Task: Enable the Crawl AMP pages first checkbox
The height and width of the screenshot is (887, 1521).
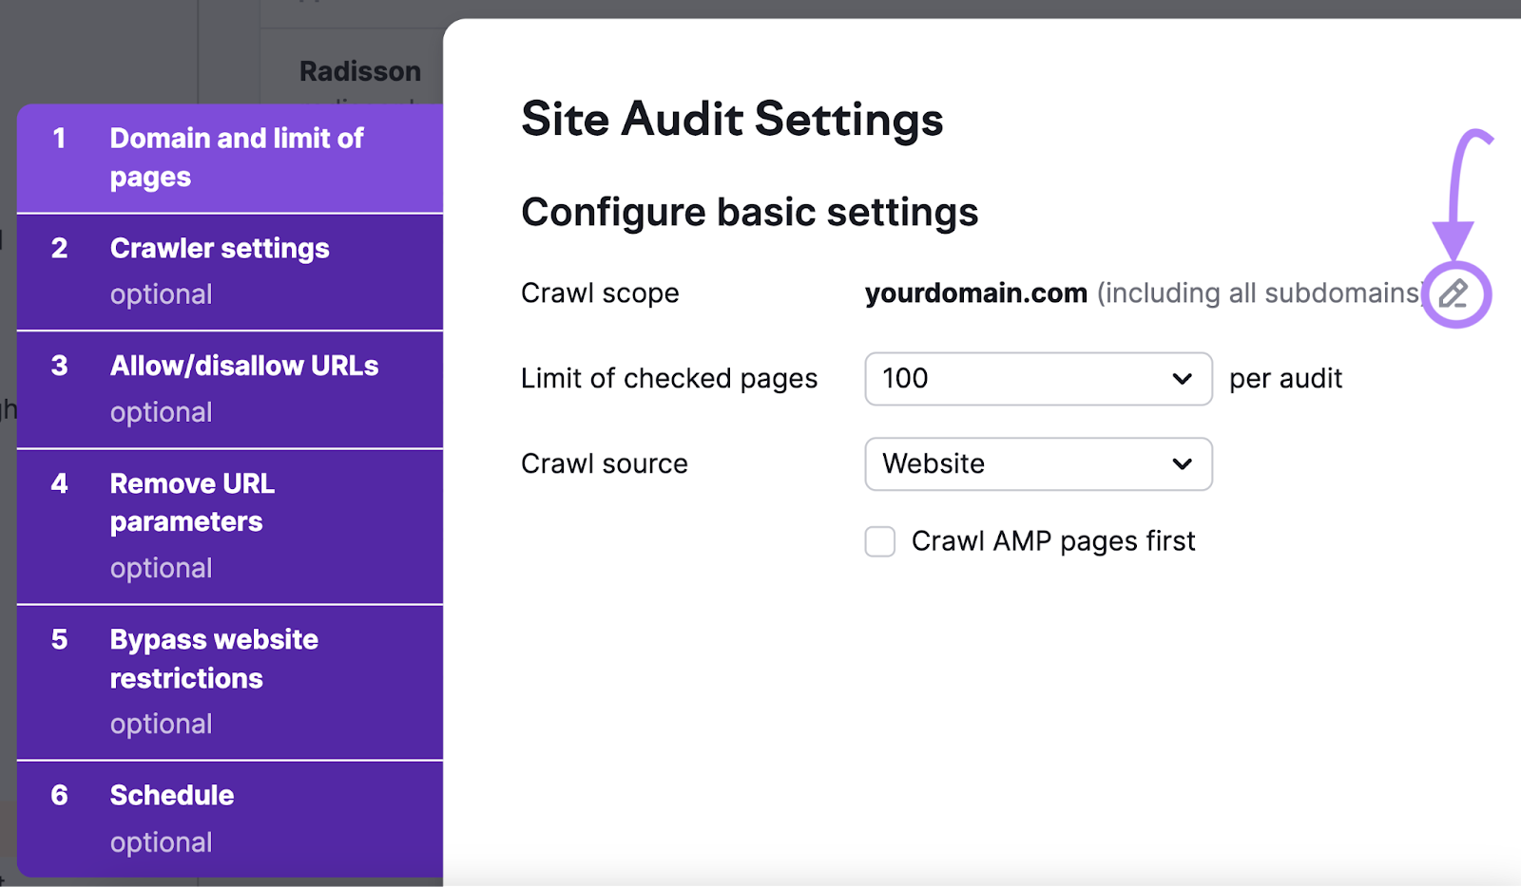Action: point(879,541)
